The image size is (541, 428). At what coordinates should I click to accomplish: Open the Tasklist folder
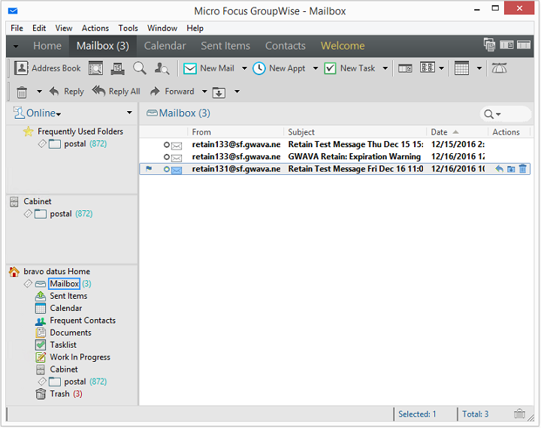click(65, 345)
